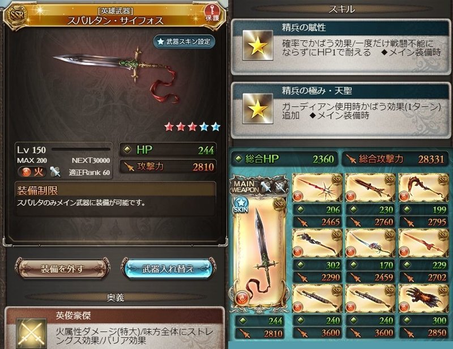
Task: Click the SKIN star badge on main weapon
Action: coord(241,205)
